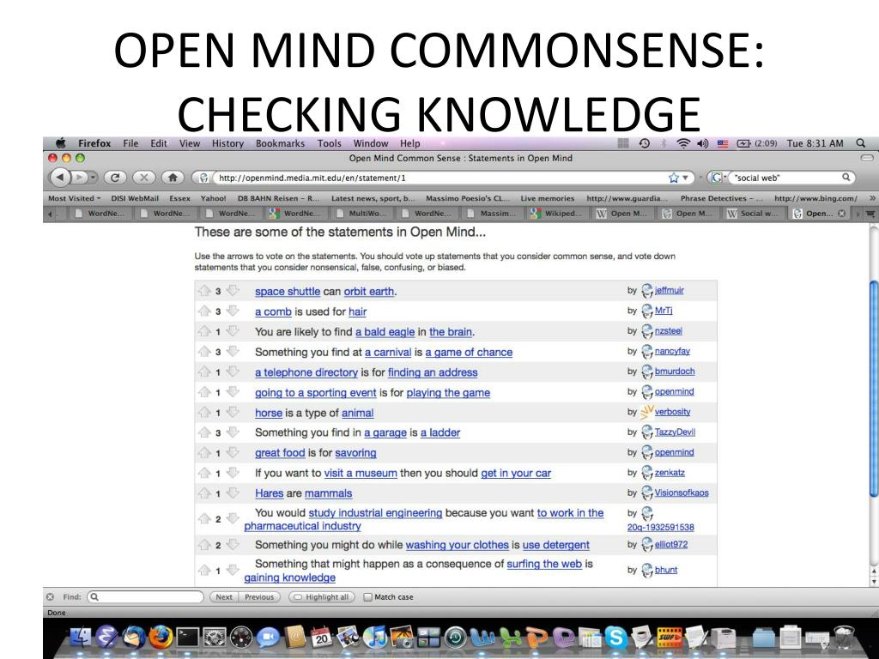Close the active Open... tab

click(841, 214)
